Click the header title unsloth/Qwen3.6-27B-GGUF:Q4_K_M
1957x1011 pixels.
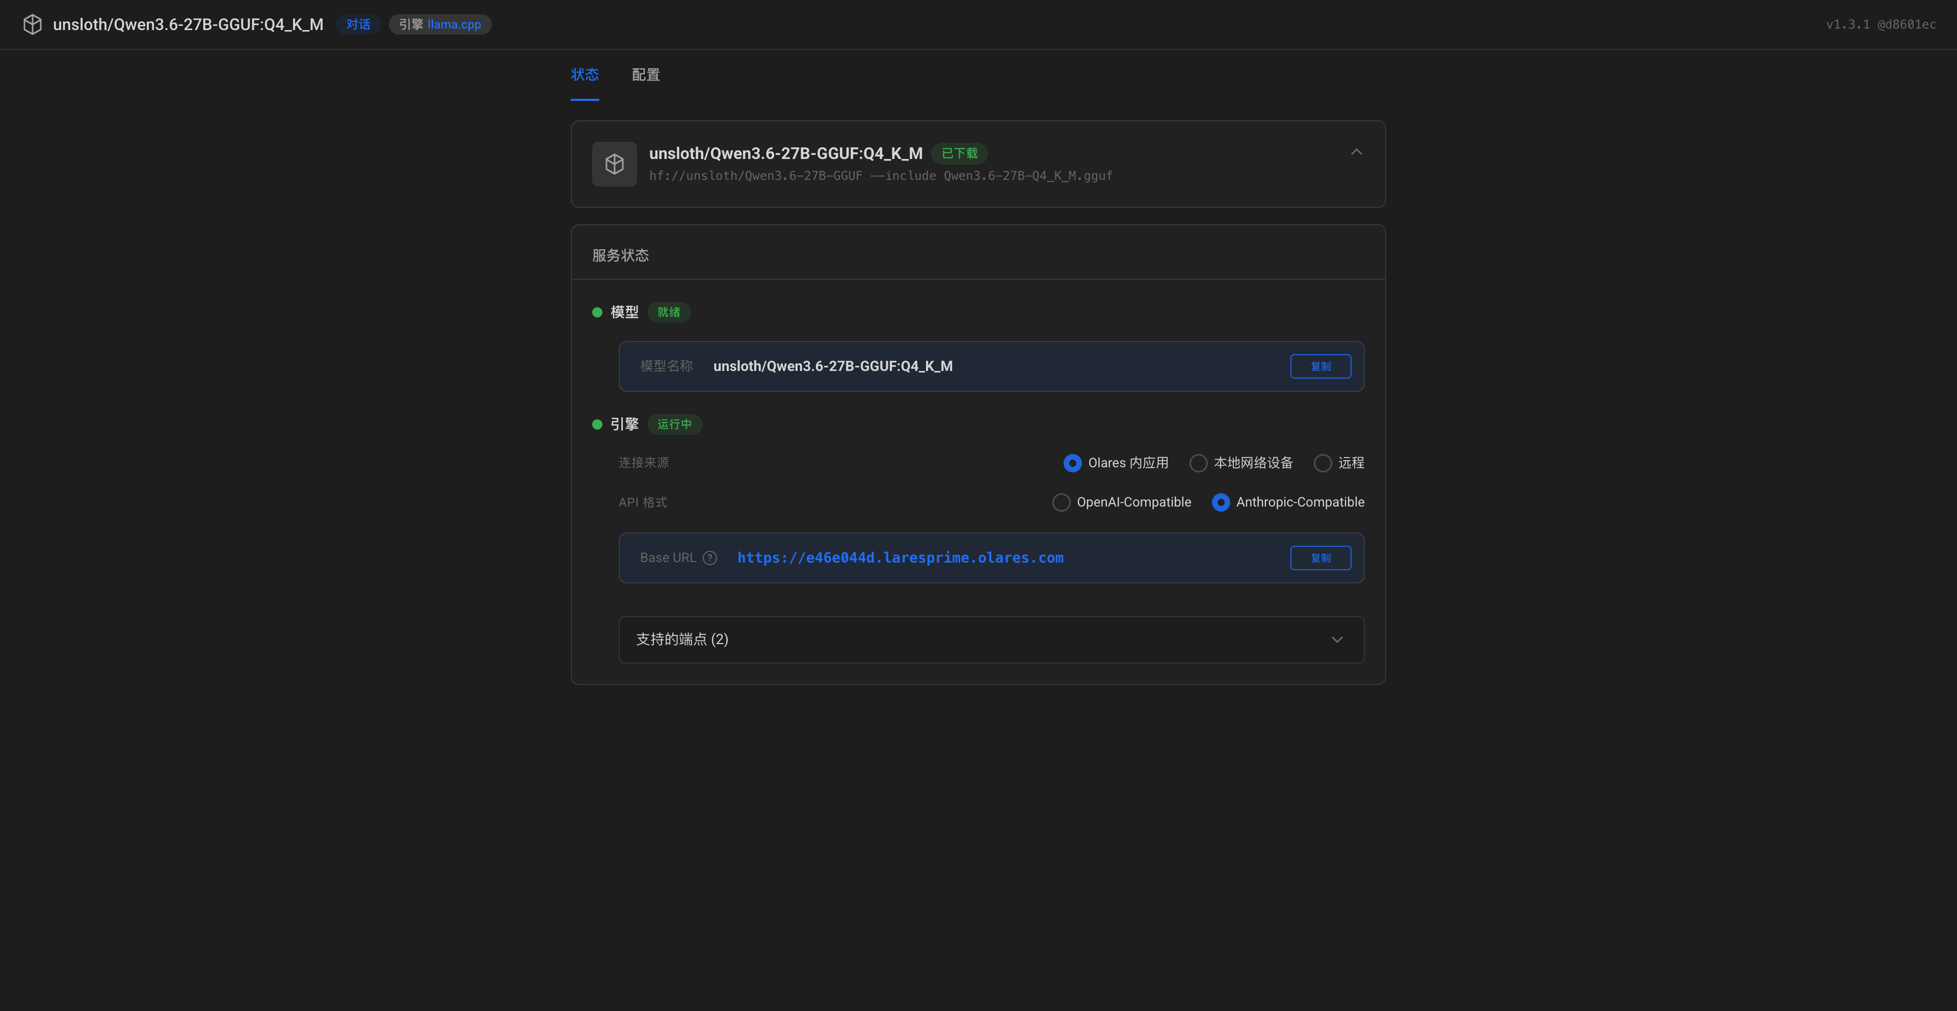pos(189,24)
